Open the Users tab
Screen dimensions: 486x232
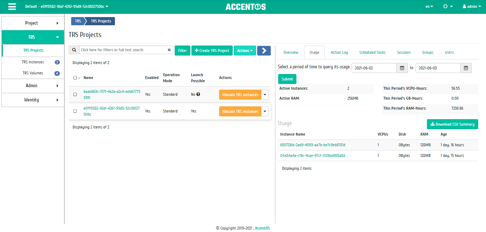coord(449,52)
